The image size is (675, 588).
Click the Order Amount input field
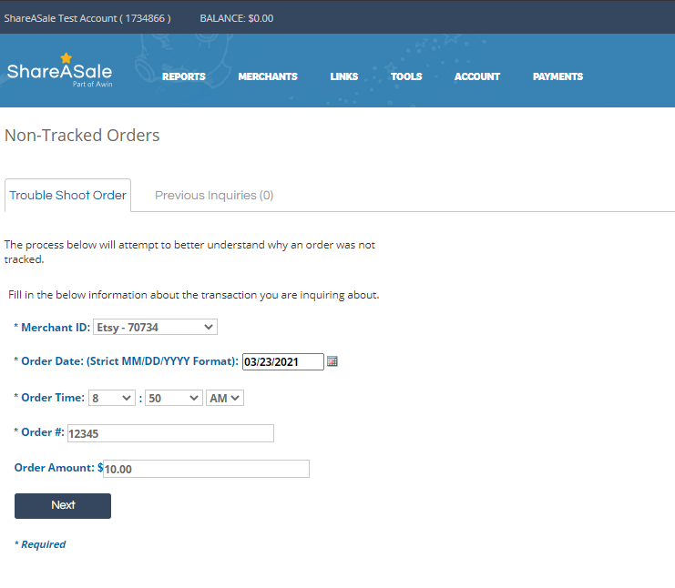click(205, 469)
